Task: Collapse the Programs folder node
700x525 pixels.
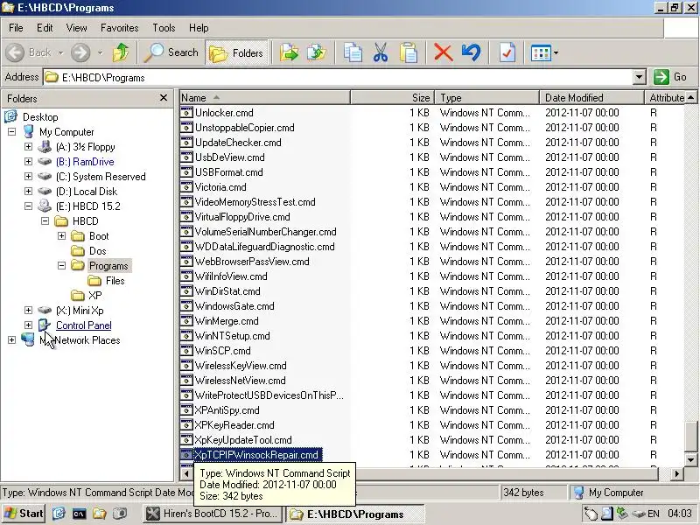Action: (61, 265)
